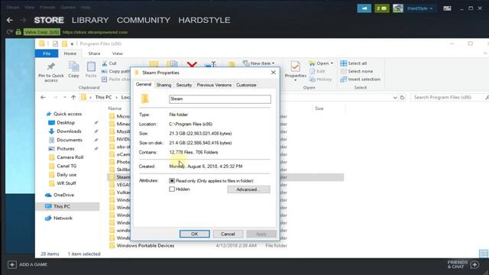Click the folder name field containing Steam

[x=220, y=99]
